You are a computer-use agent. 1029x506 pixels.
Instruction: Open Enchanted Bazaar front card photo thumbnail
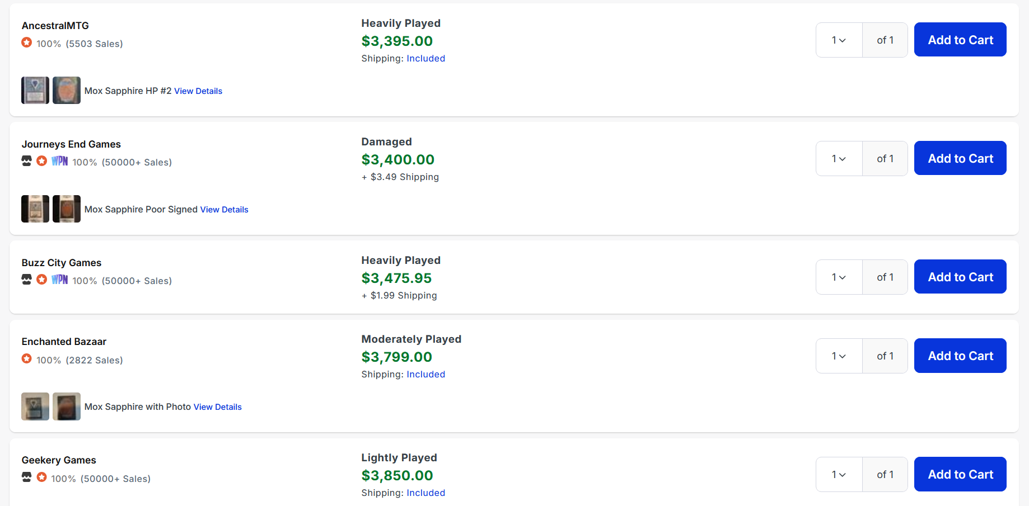(35, 406)
